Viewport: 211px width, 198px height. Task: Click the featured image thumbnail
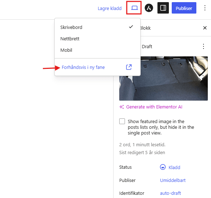[x=164, y=78]
